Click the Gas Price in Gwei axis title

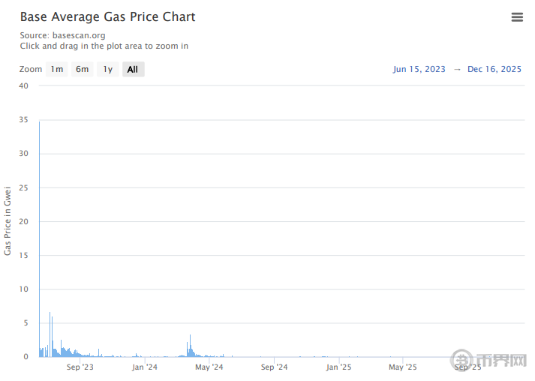tap(8, 221)
